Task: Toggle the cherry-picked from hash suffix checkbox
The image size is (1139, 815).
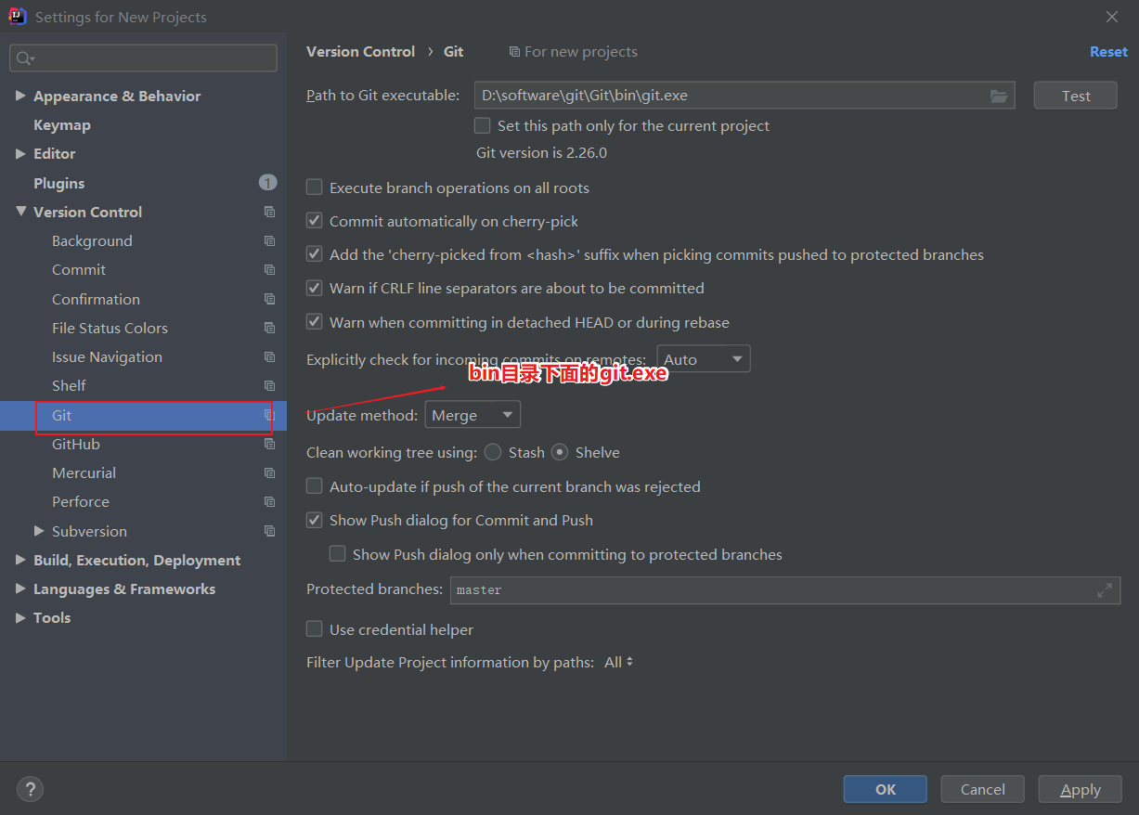Action: (315, 254)
